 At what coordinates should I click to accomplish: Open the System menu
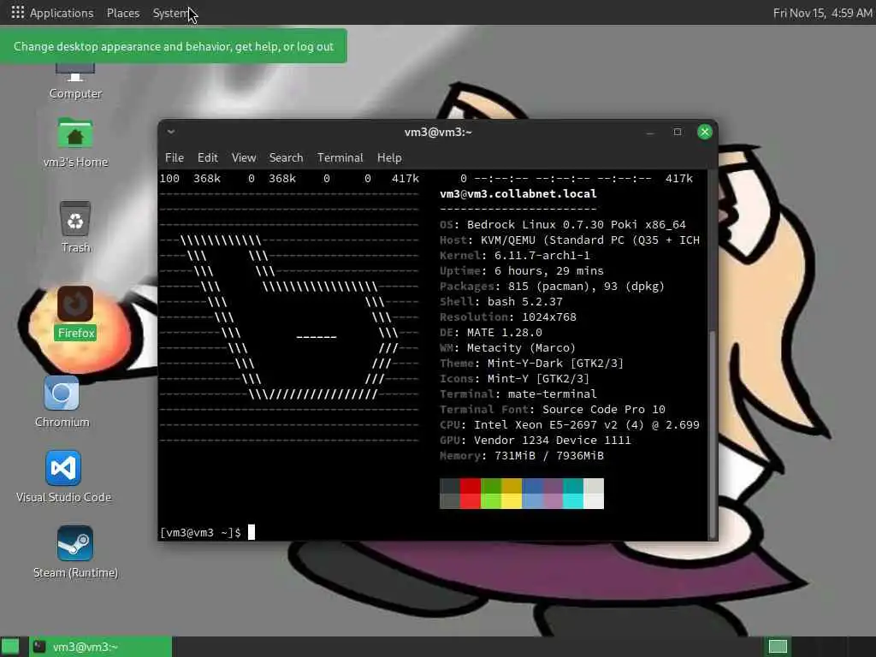click(171, 13)
